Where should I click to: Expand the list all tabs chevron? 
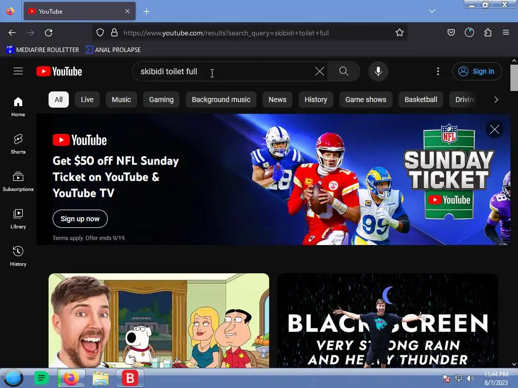point(432,11)
